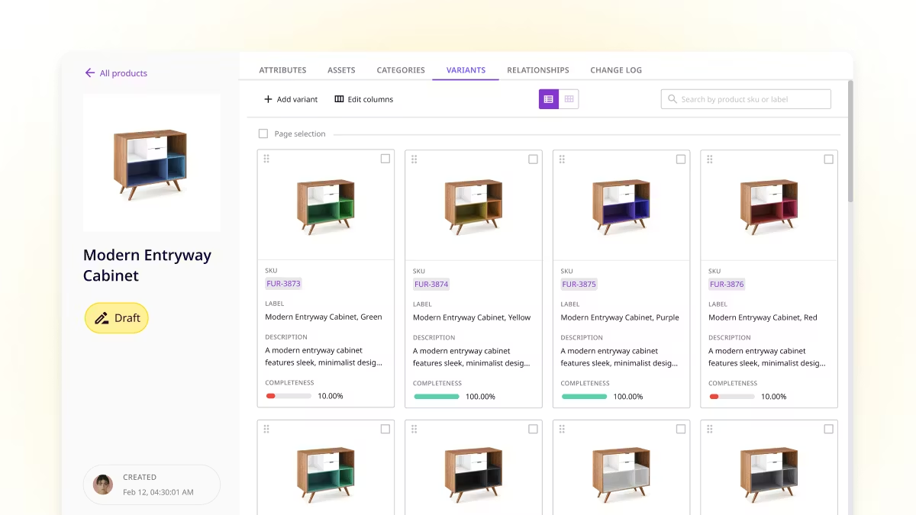Open the Assets tab
Viewport: 916px width, 515px height.
[x=341, y=70]
